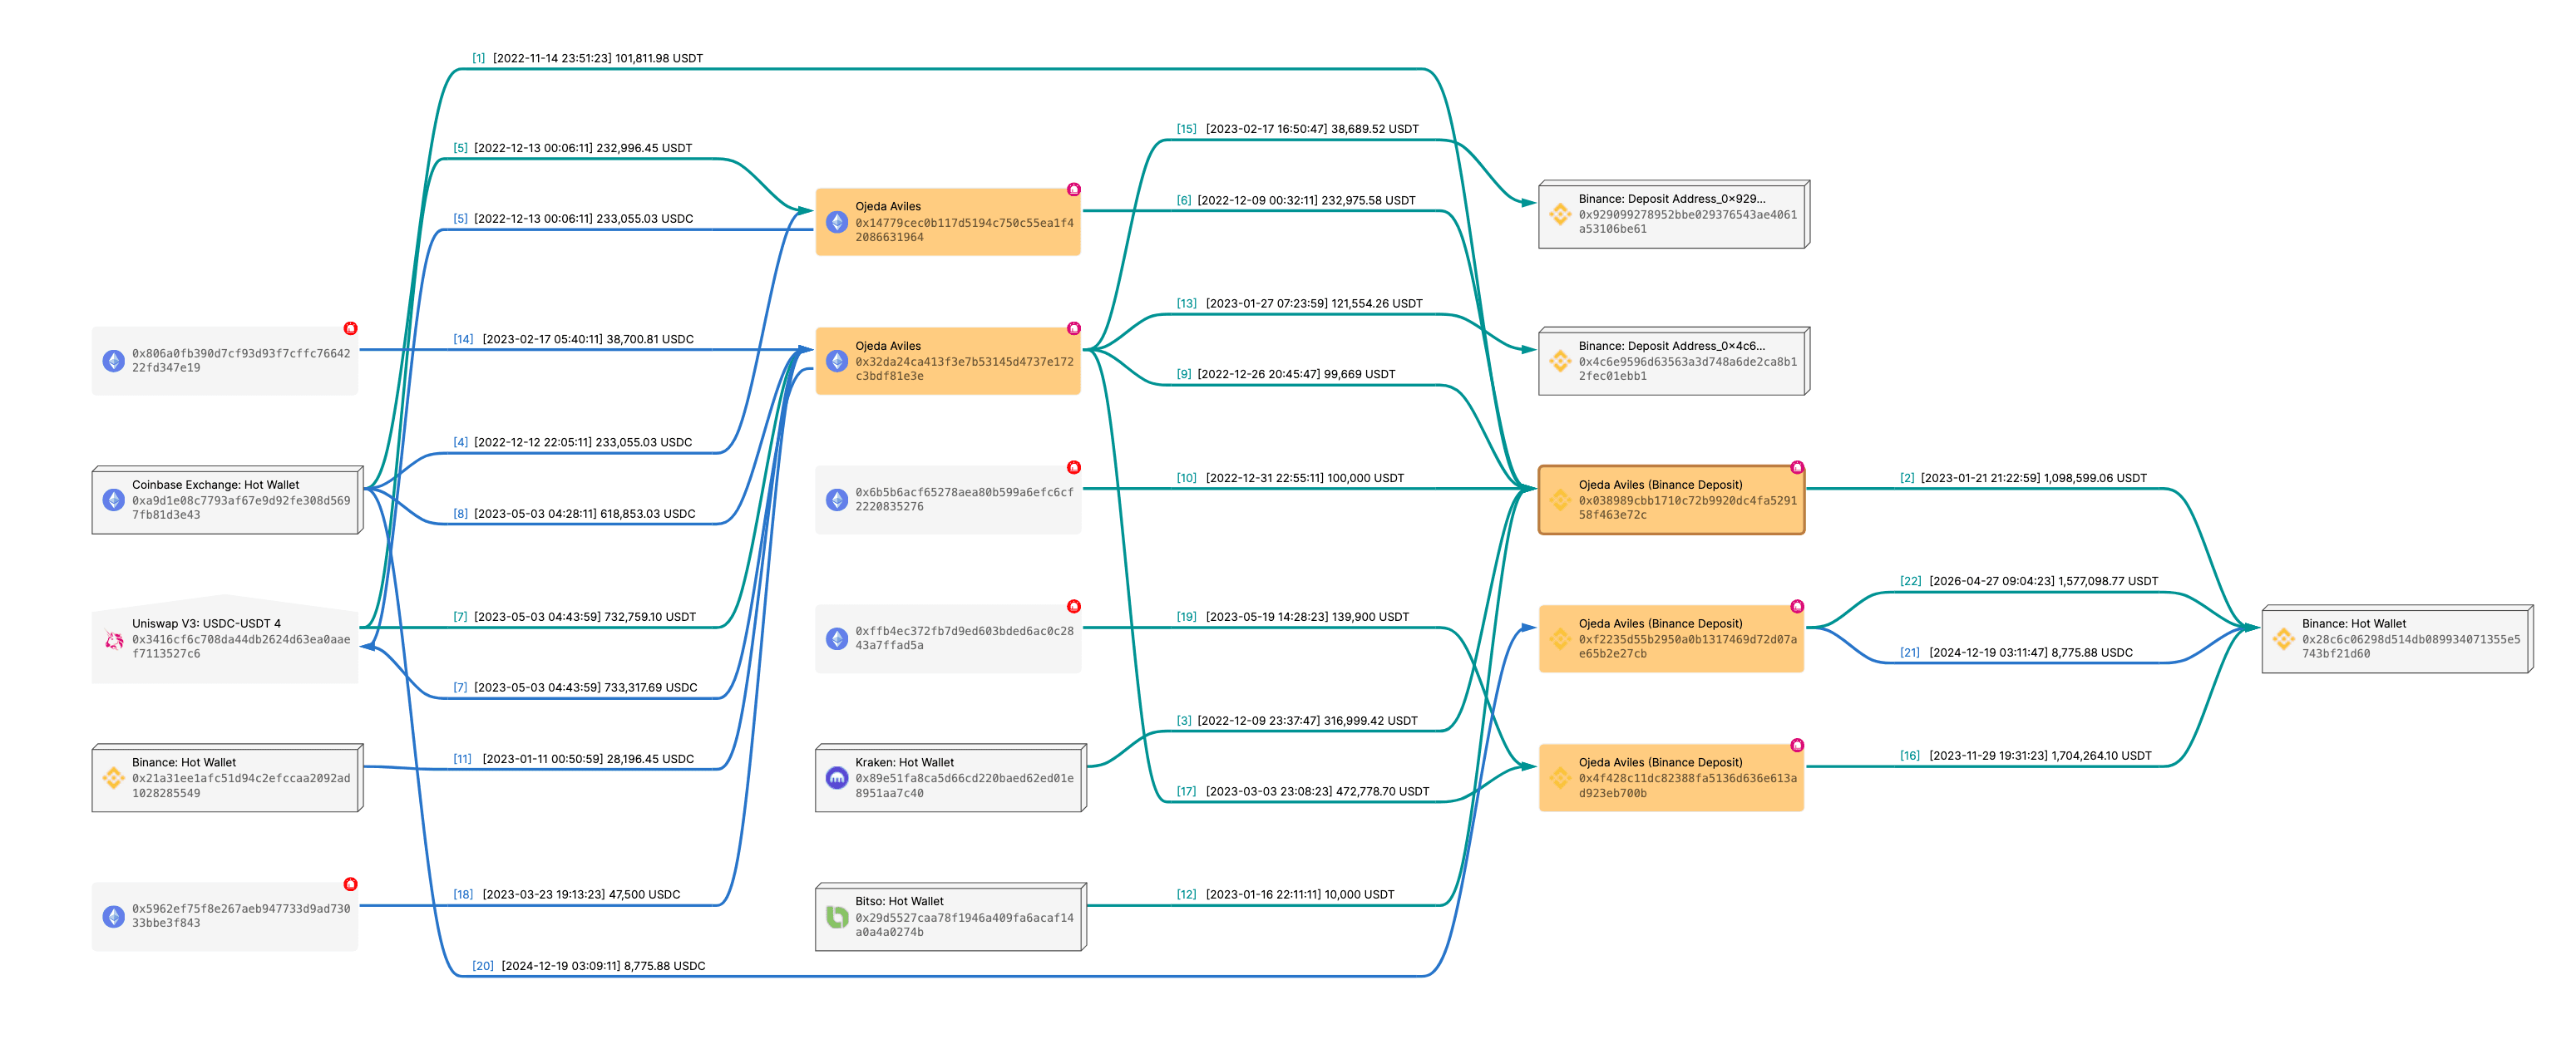The height and width of the screenshot is (1049, 2576).
Task: Click the Ethereum icon on the Coinbase Exchange node
Action: pyautogui.click(x=113, y=500)
